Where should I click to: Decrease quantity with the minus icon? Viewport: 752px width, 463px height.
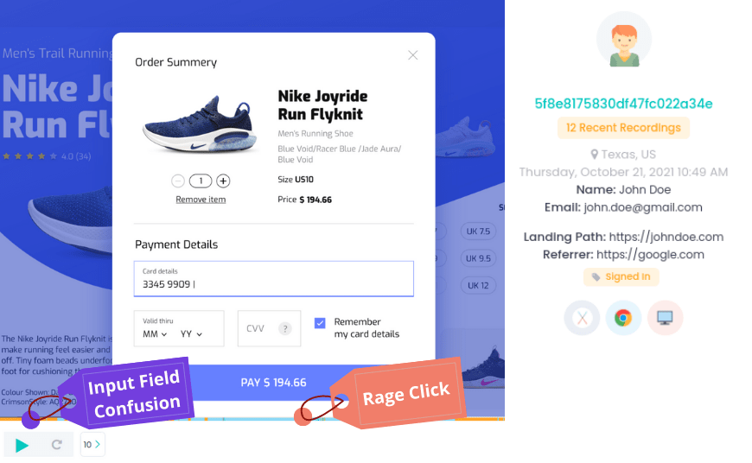point(178,181)
